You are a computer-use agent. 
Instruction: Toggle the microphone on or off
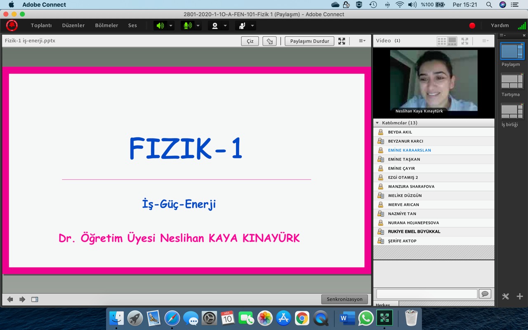pyautogui.click(x=187, y=26)
